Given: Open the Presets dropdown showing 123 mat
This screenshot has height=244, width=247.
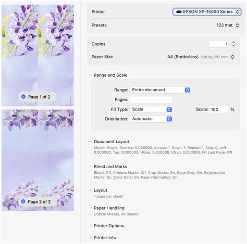Looking at the screenshot, I should pyautogui.click(x=228, y=25).
